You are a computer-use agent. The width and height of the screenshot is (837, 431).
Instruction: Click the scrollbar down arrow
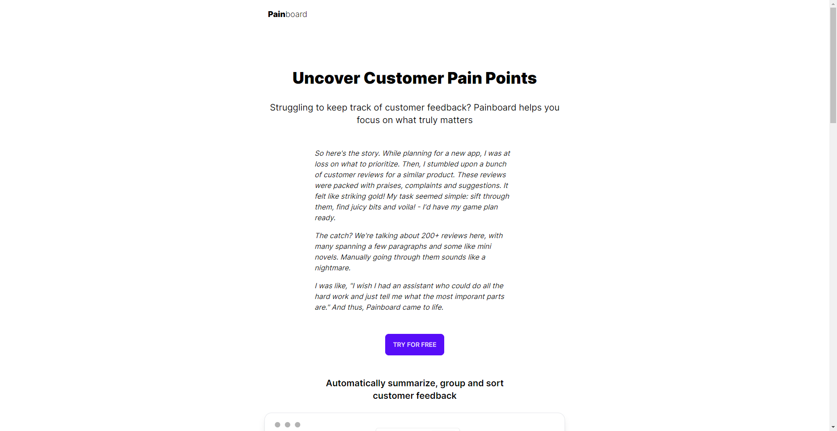coord(833,427)
